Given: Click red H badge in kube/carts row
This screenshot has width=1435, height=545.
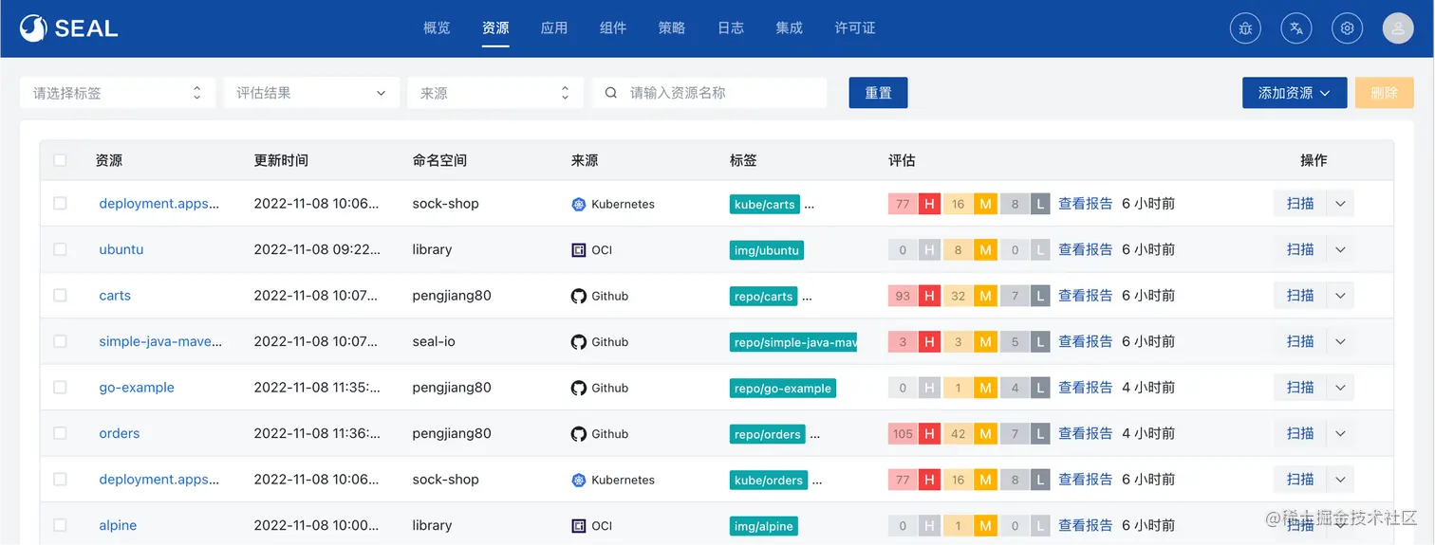Looking at the screenshot, I should click(930, 204).
